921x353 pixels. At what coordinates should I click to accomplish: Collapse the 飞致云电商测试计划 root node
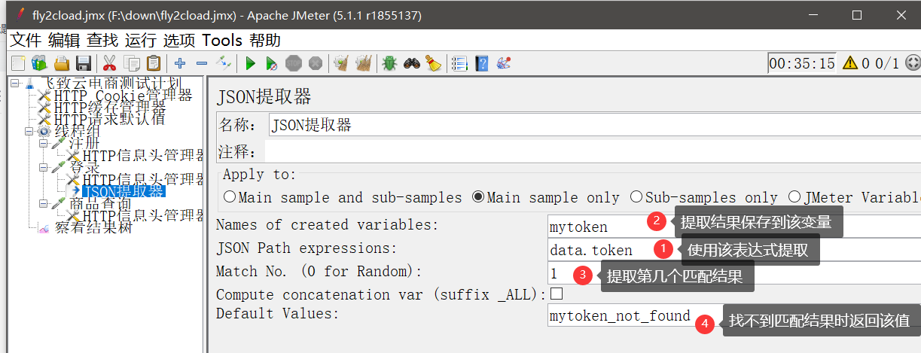[x=14, y=83]
